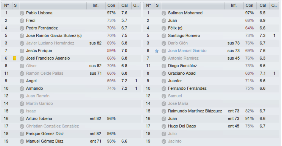Sort left table by Cal column header

[x=125, y=6]
